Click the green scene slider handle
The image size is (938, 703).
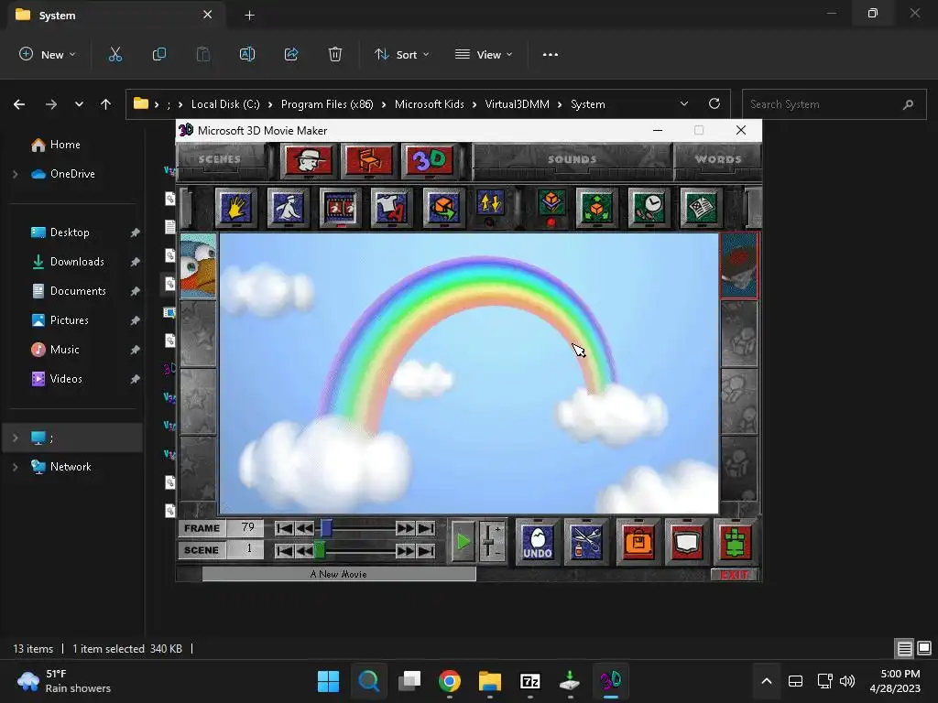tap(320, 550)
